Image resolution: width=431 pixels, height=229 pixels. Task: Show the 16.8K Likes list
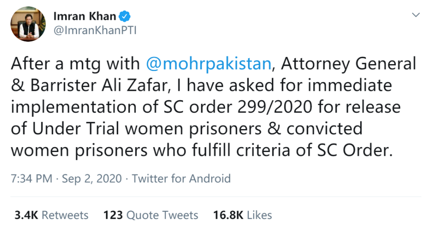click(243, 215)
